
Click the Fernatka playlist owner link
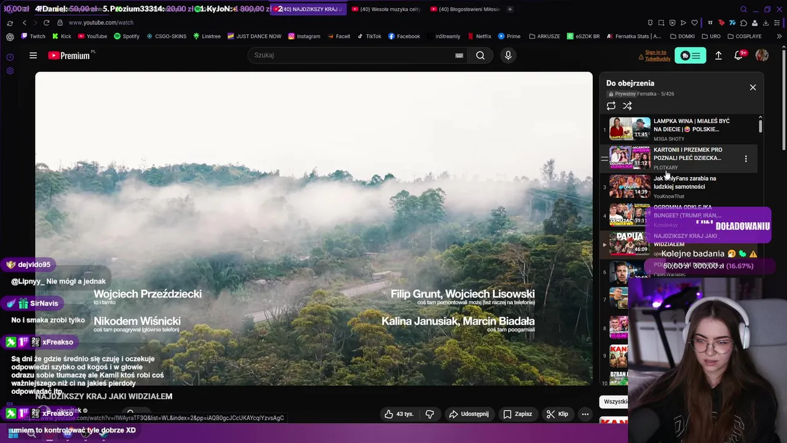click(646, 94)
